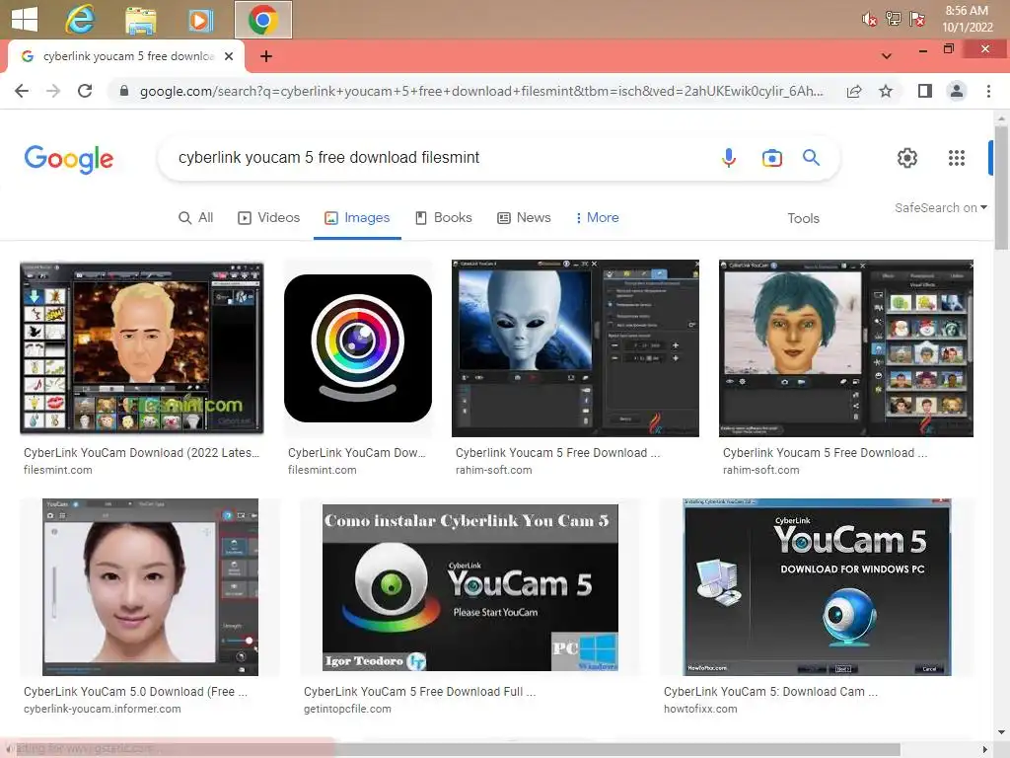Click the muted volume tray icon
The width and height of the screenshot is (1010, 758).
click(870, 20)
